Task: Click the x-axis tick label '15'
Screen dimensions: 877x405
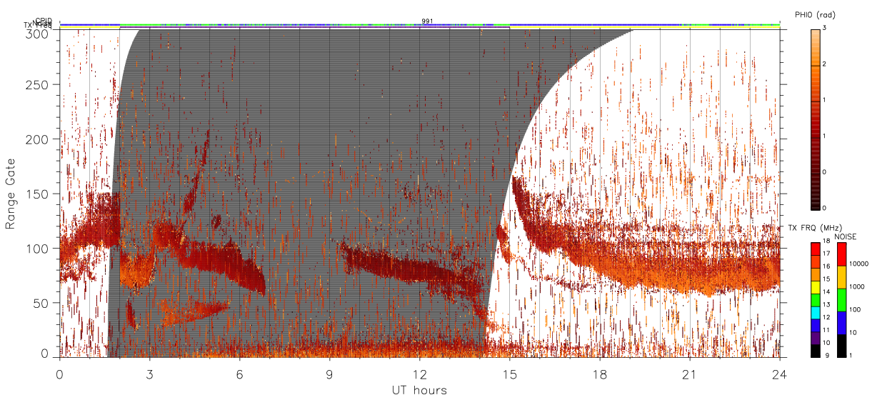Action: tap(509, 374)
